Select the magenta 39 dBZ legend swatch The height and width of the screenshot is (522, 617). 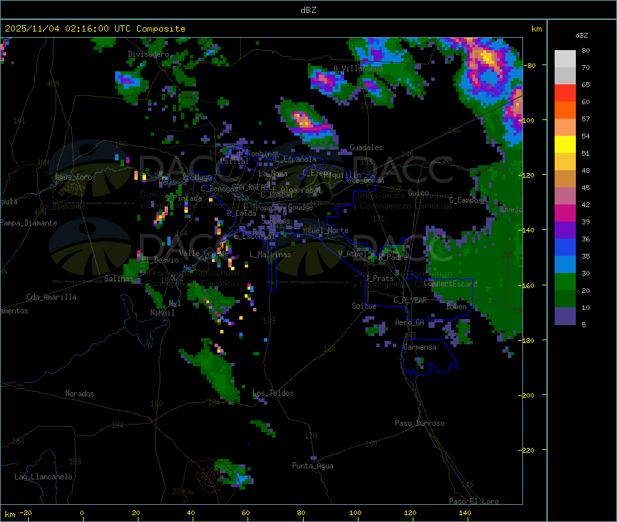pos(565,213)
